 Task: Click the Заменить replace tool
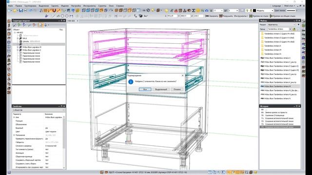pos(212,16)
